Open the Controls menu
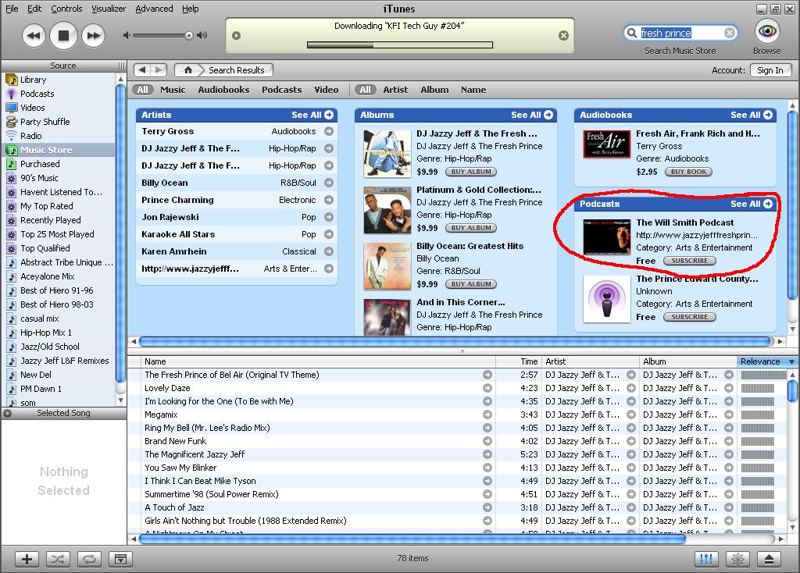Screen dimensions: 800x573 click(66, 9)
